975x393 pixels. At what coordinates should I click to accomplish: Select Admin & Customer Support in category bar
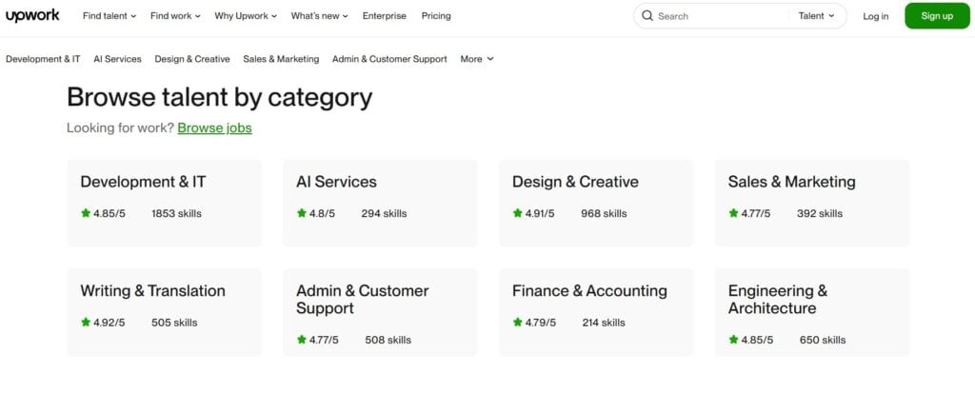pyautogui.click(x=389, y=59)
